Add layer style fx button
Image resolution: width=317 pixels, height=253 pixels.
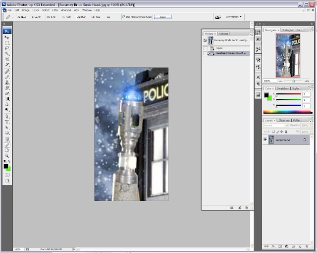273,247
